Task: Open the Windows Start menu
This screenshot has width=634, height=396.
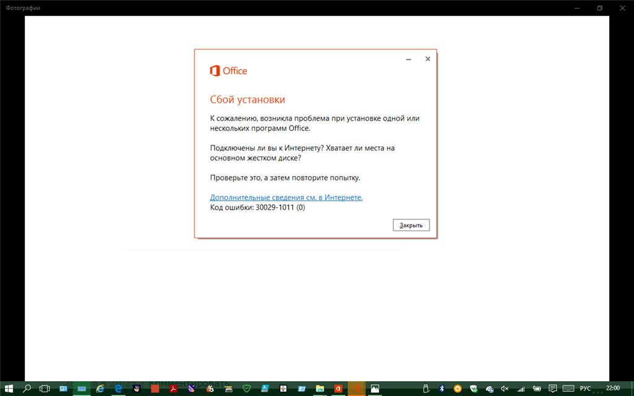Action: [x=9, y=389]
